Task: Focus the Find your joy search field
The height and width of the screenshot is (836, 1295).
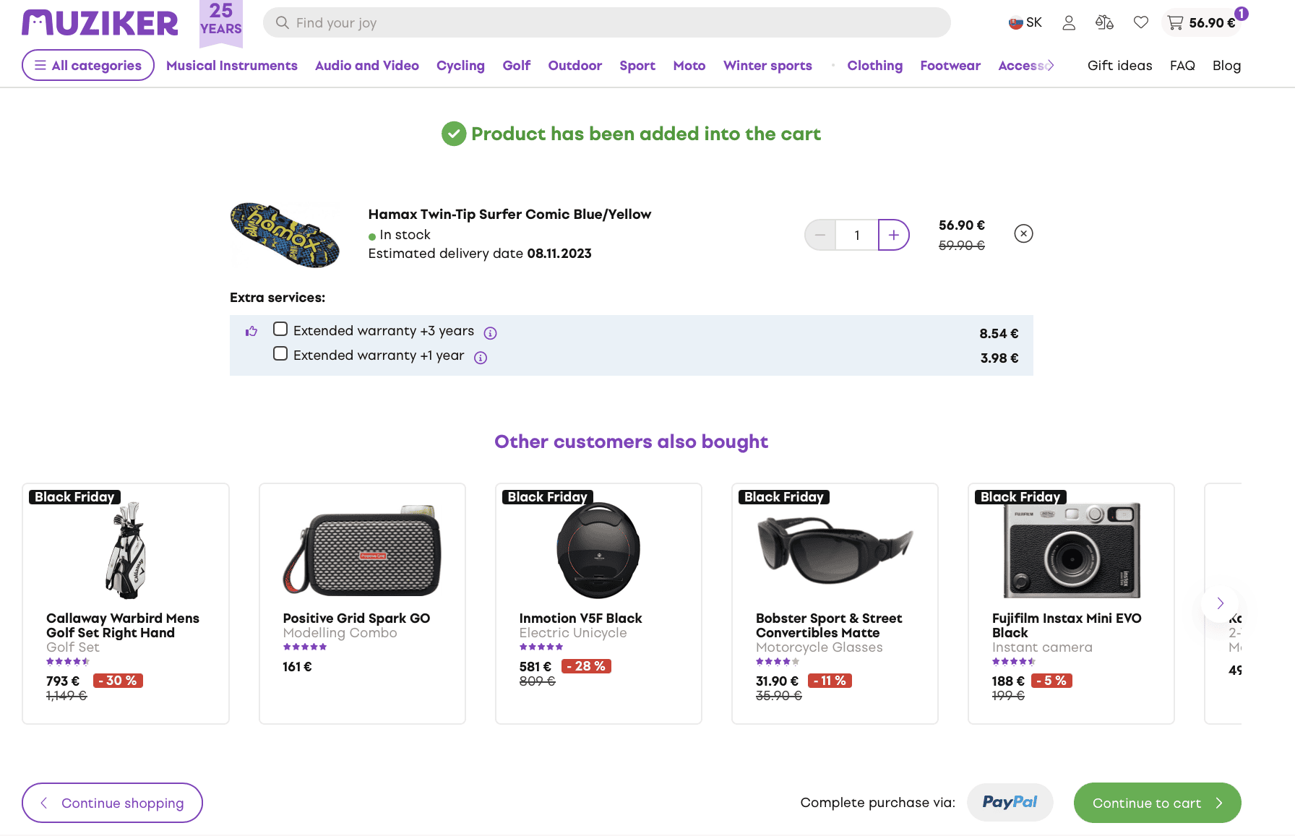Action: coord(607,22)
